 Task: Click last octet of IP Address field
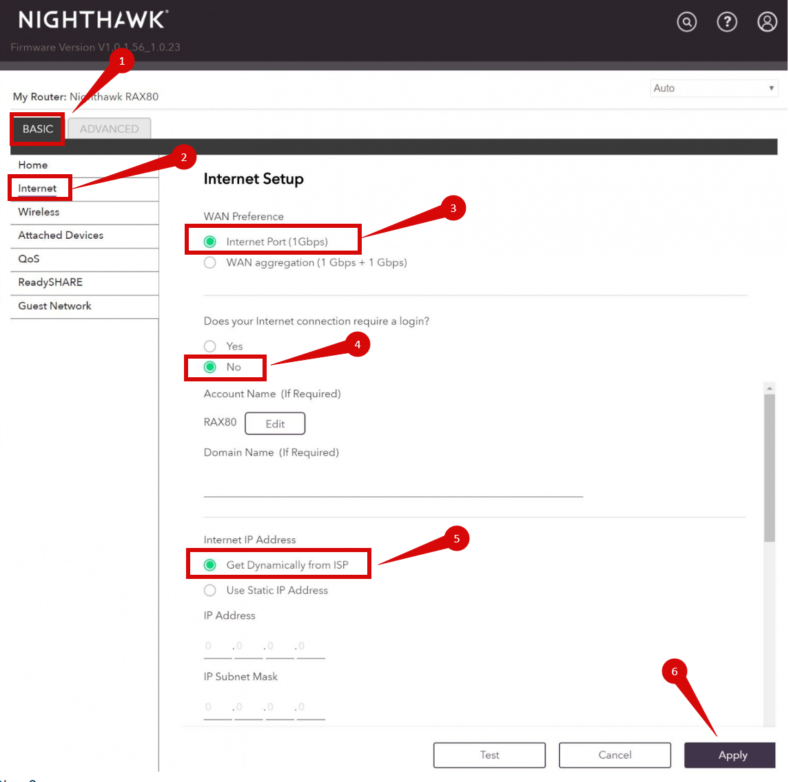311,646
